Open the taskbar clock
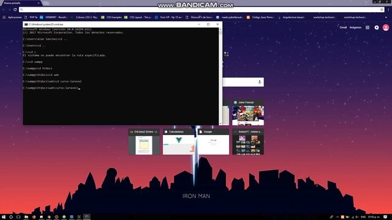Screen dimensions: 392x220 [x=374, y=217]
